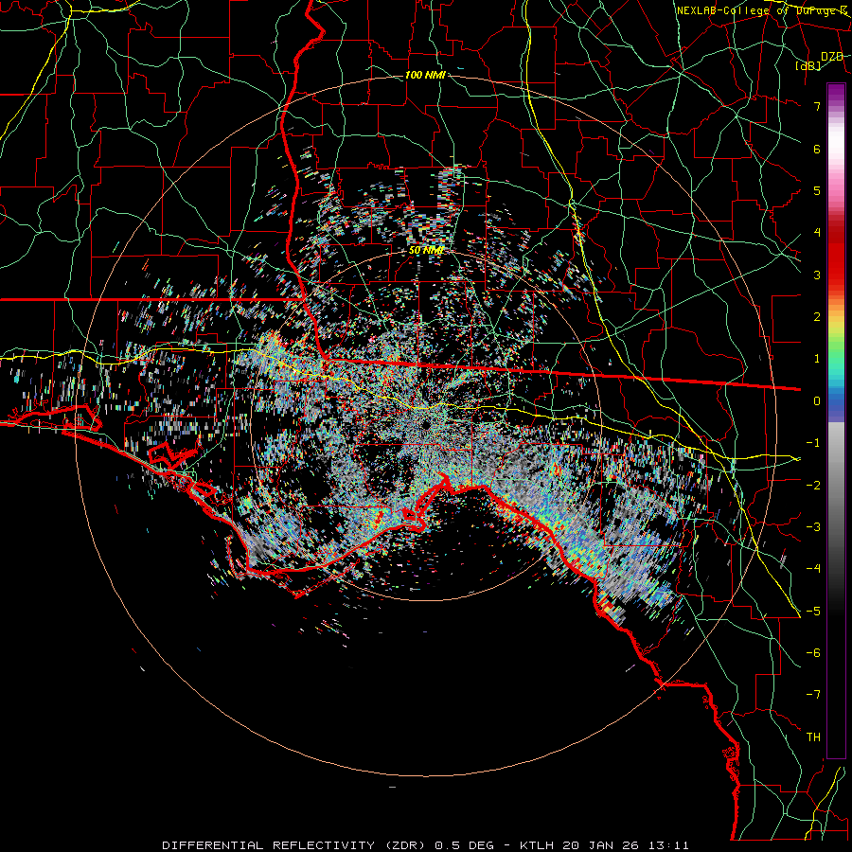Click the [dB] unit label

click(808, 65)
